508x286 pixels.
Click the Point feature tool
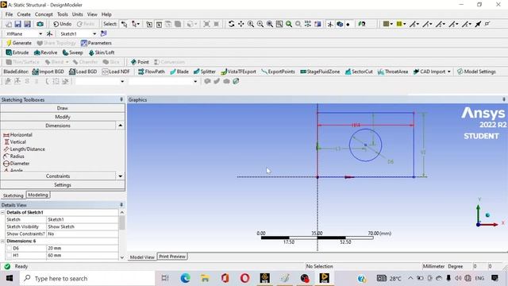[140, 62]
